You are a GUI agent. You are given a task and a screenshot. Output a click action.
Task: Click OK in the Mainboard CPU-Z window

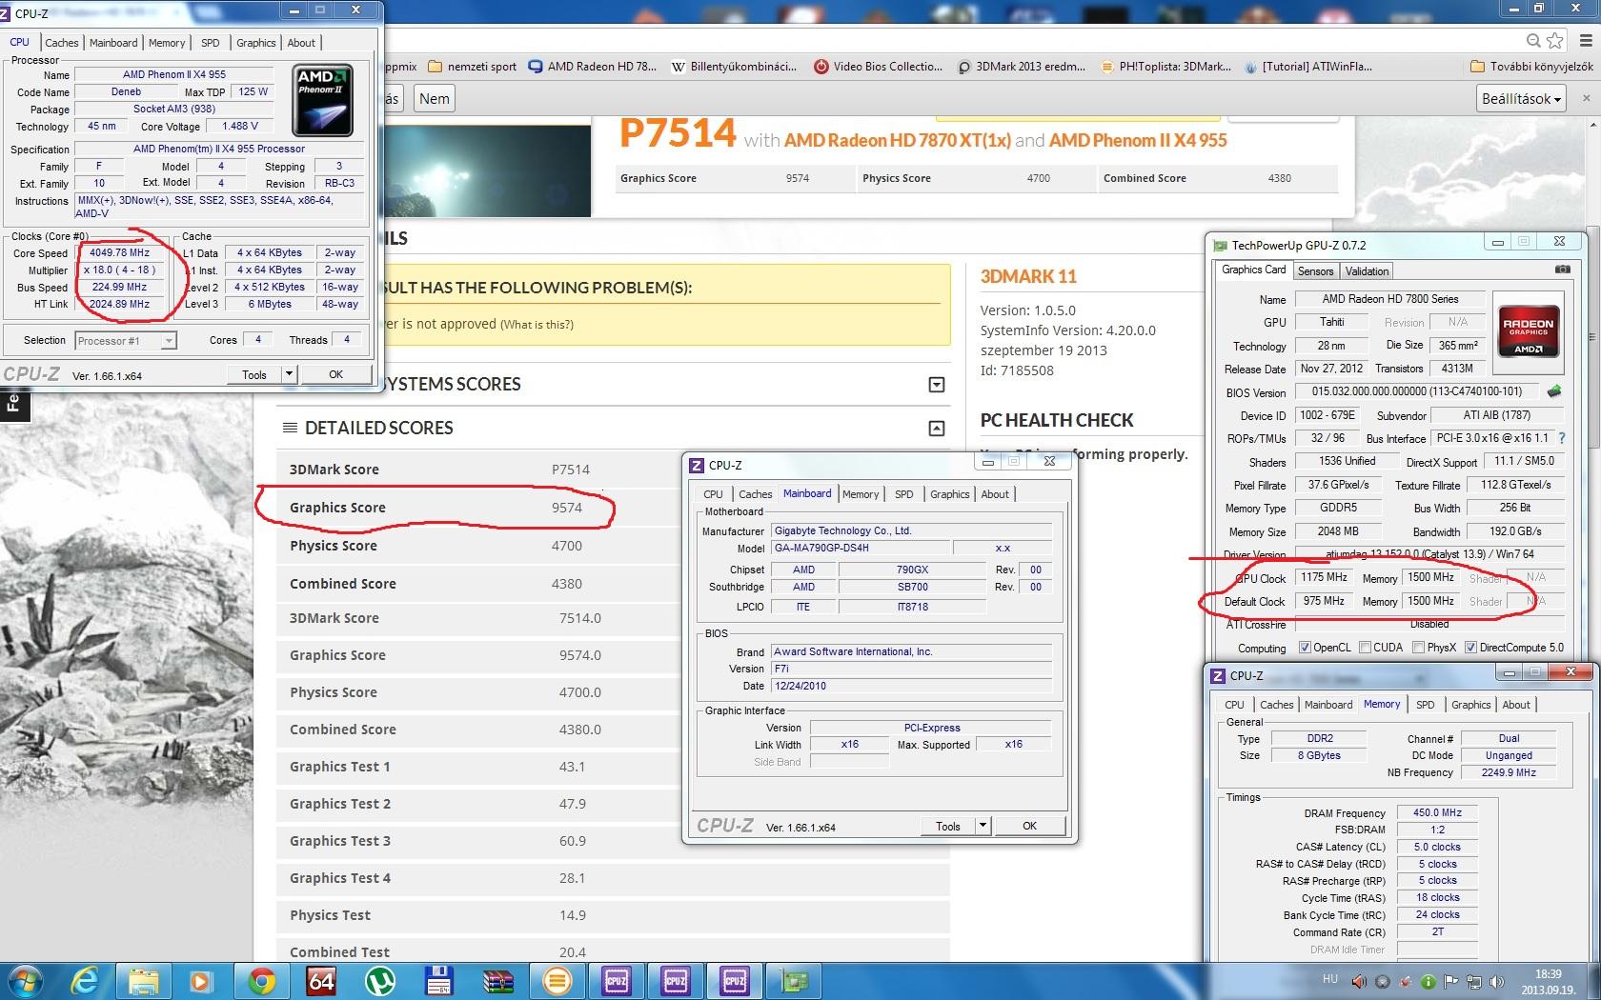1029,826
